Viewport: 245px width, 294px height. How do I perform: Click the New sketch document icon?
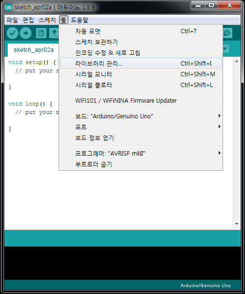click(41, 33)
